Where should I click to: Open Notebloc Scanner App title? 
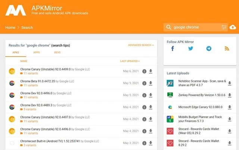(x=202, y=83)
